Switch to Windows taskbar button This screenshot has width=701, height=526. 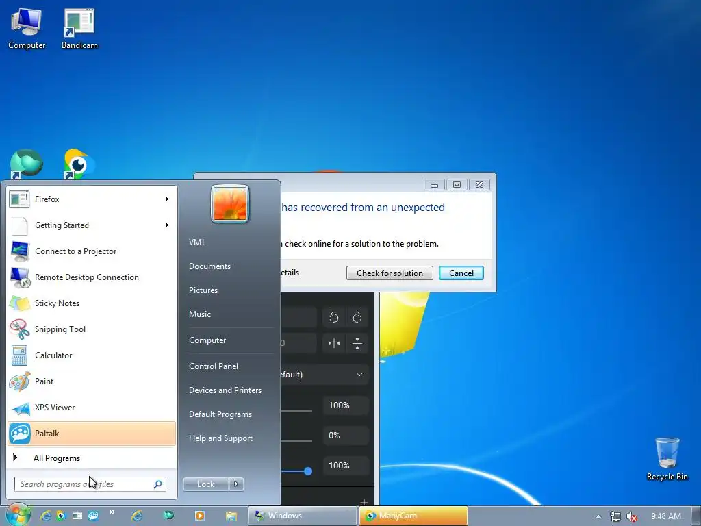(302, 516)
